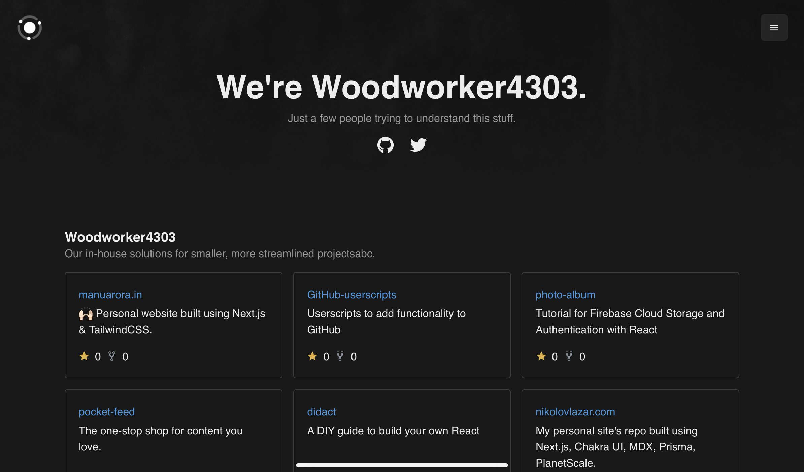The height and width of the screenshot is (472, 804).
Task: Open the hamburger menu button
Action: [774, 28]
